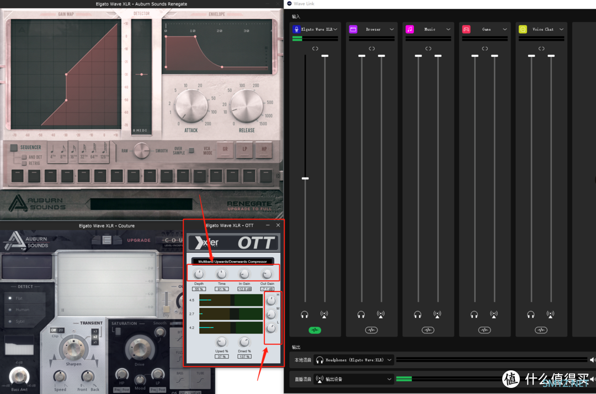Screen dimensions: 596x394
Task: Open effects for the Browser channel
Action: 371,330
